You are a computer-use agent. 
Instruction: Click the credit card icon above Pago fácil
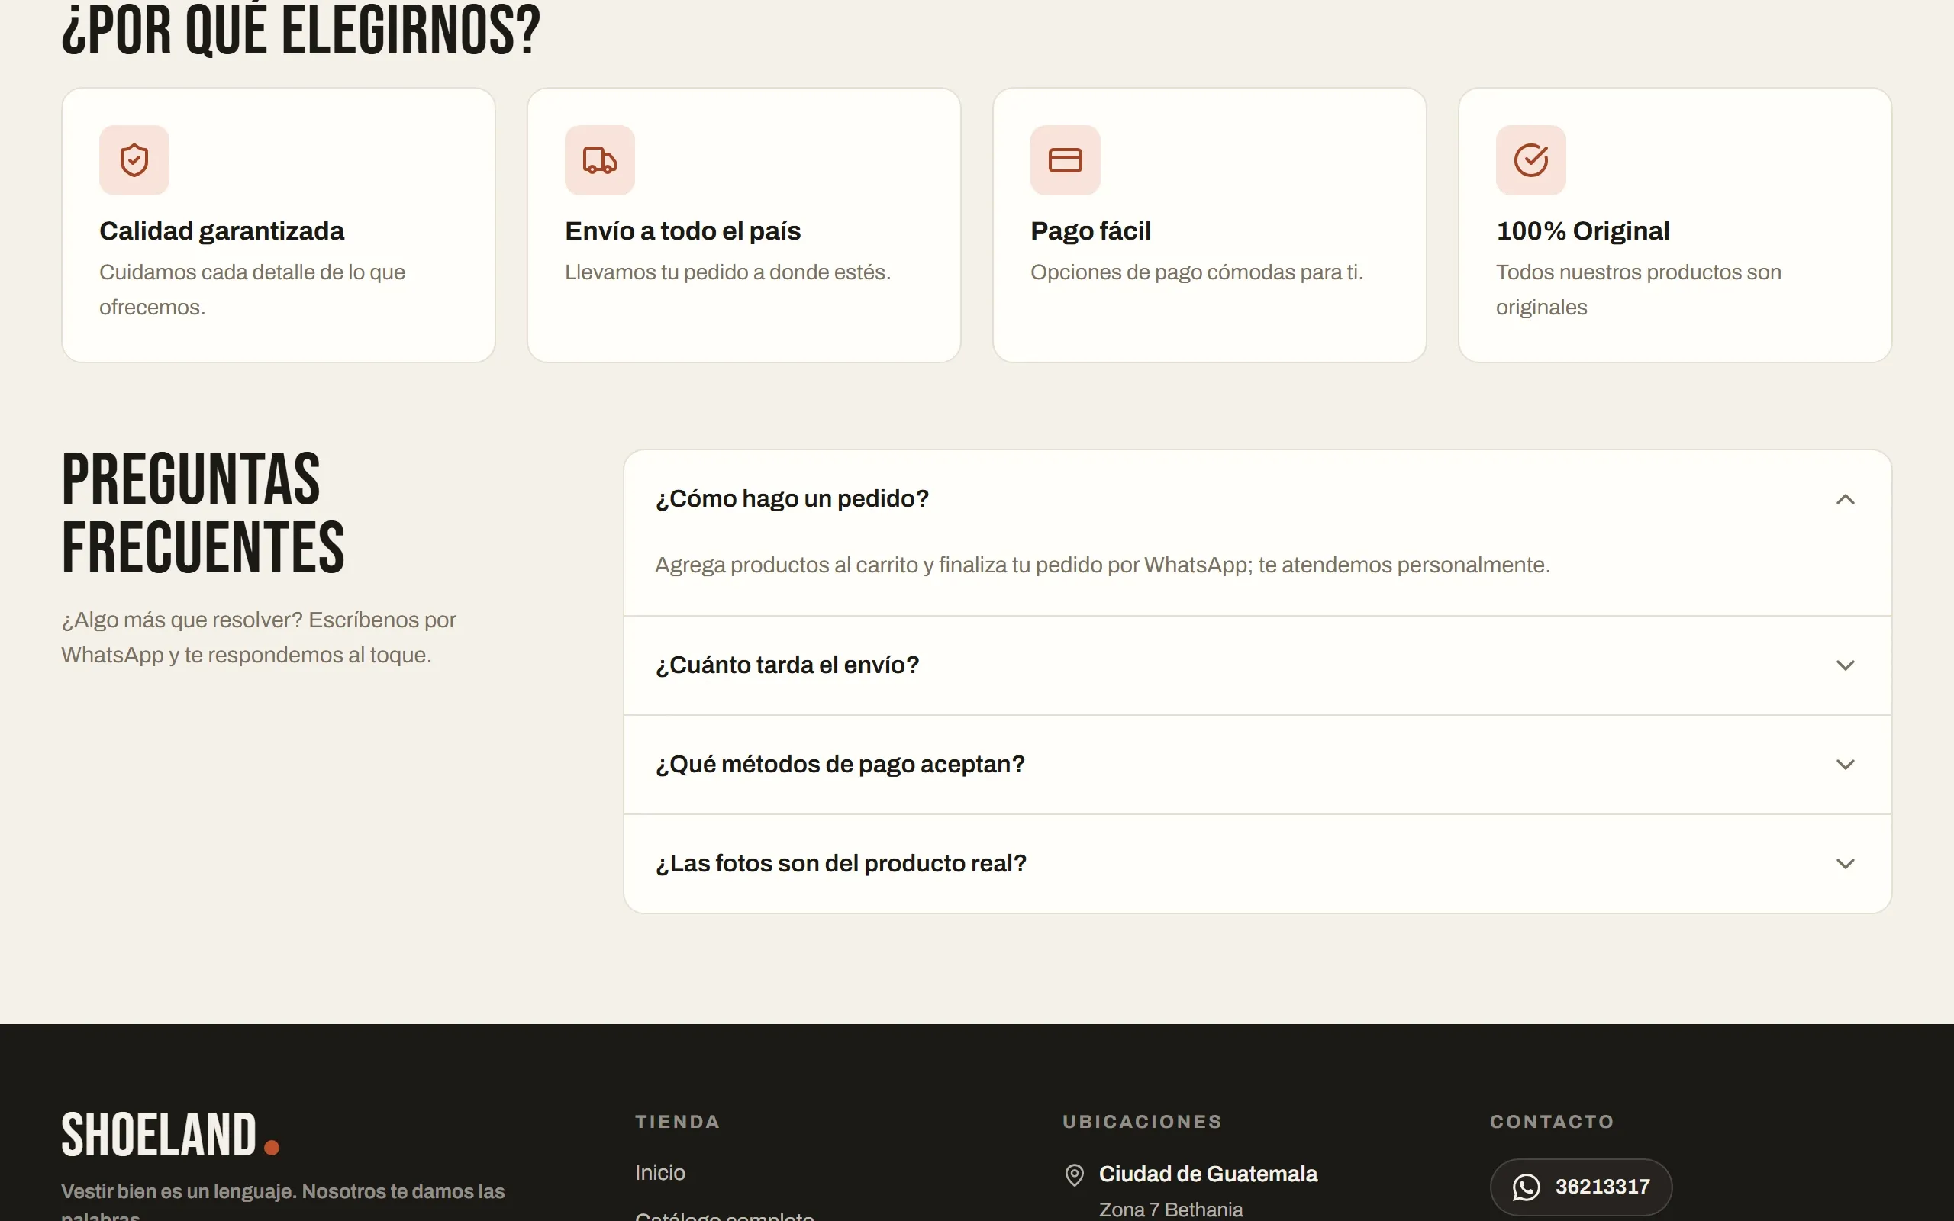pyautogui.click(x=1065, y=160)
